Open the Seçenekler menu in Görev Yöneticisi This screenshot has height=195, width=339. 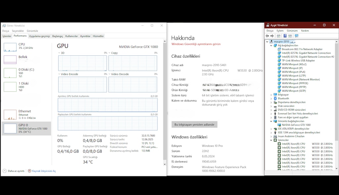click(18, 31)
